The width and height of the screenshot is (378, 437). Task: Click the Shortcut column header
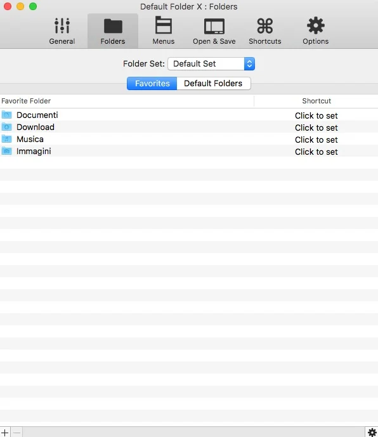[x=316, y=101]
